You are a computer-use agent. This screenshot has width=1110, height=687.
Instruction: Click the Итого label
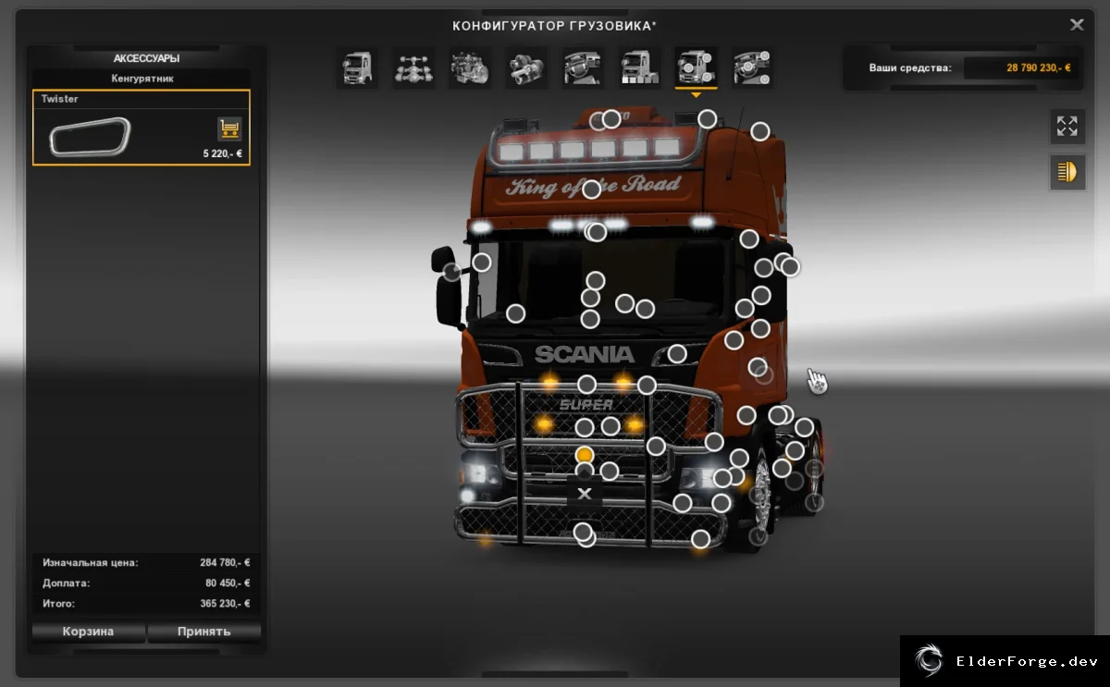tap(59, 604)
